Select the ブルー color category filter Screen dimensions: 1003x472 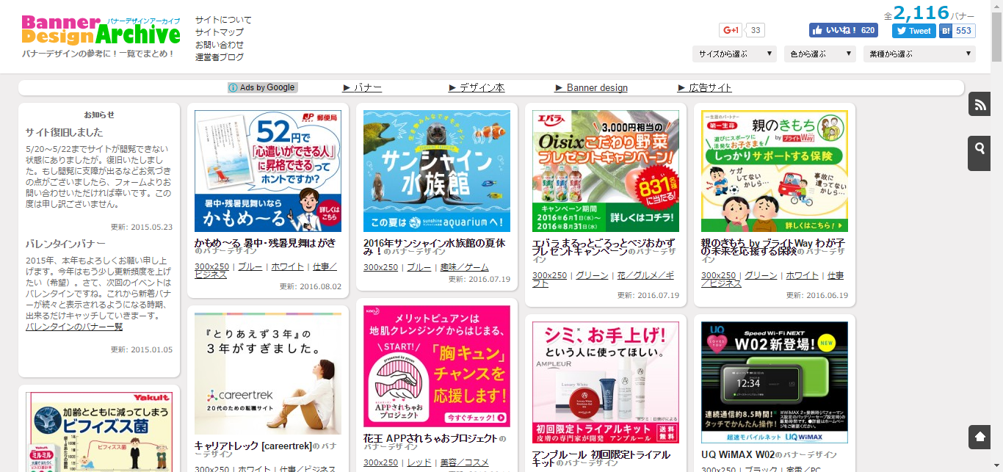pos(249,265)
